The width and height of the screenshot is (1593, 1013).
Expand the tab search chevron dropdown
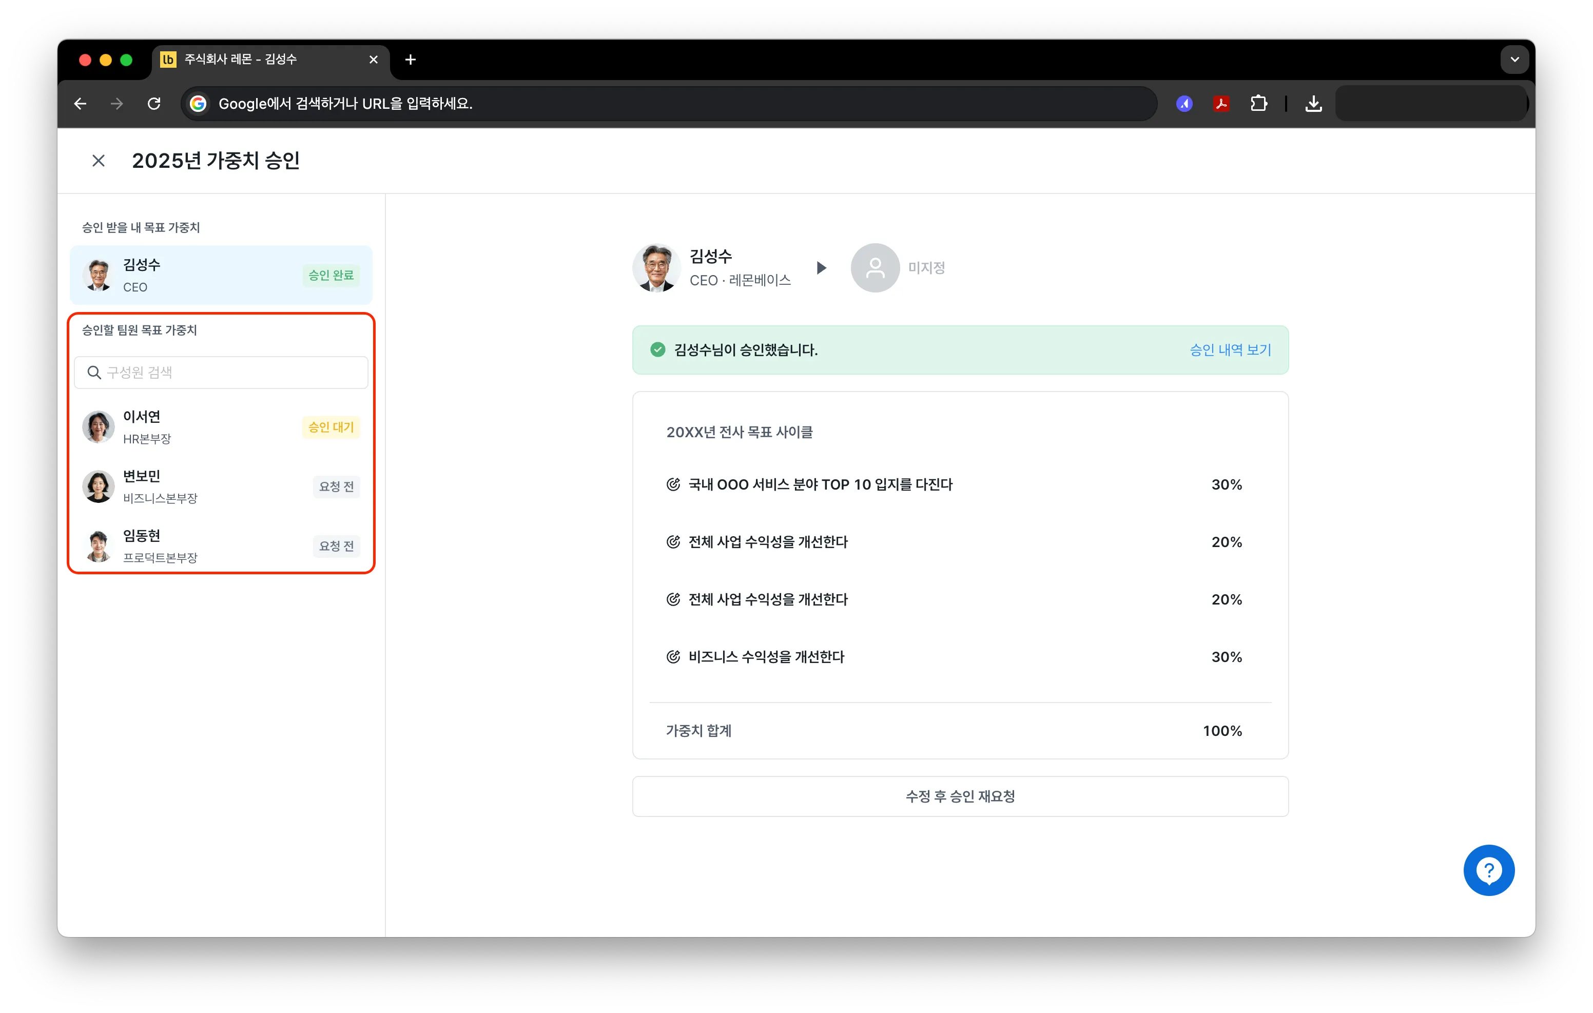click(1514, 60)
